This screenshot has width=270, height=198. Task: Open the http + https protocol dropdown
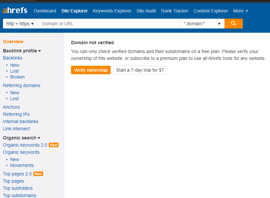[20, 24]
